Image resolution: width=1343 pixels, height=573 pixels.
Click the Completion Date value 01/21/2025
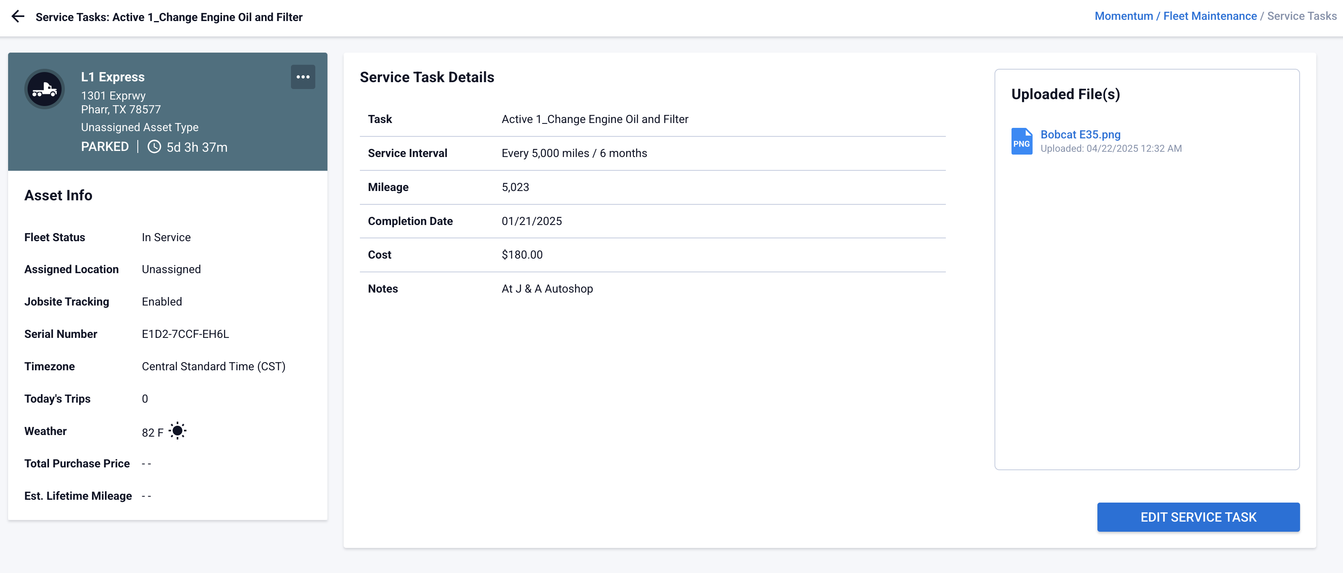point(531,221)
